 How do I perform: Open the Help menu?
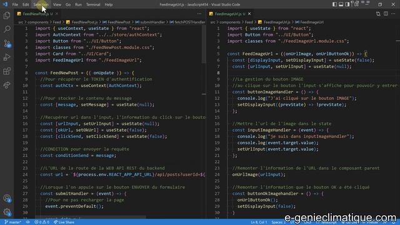pyautogui.click(x=109, y=4)
